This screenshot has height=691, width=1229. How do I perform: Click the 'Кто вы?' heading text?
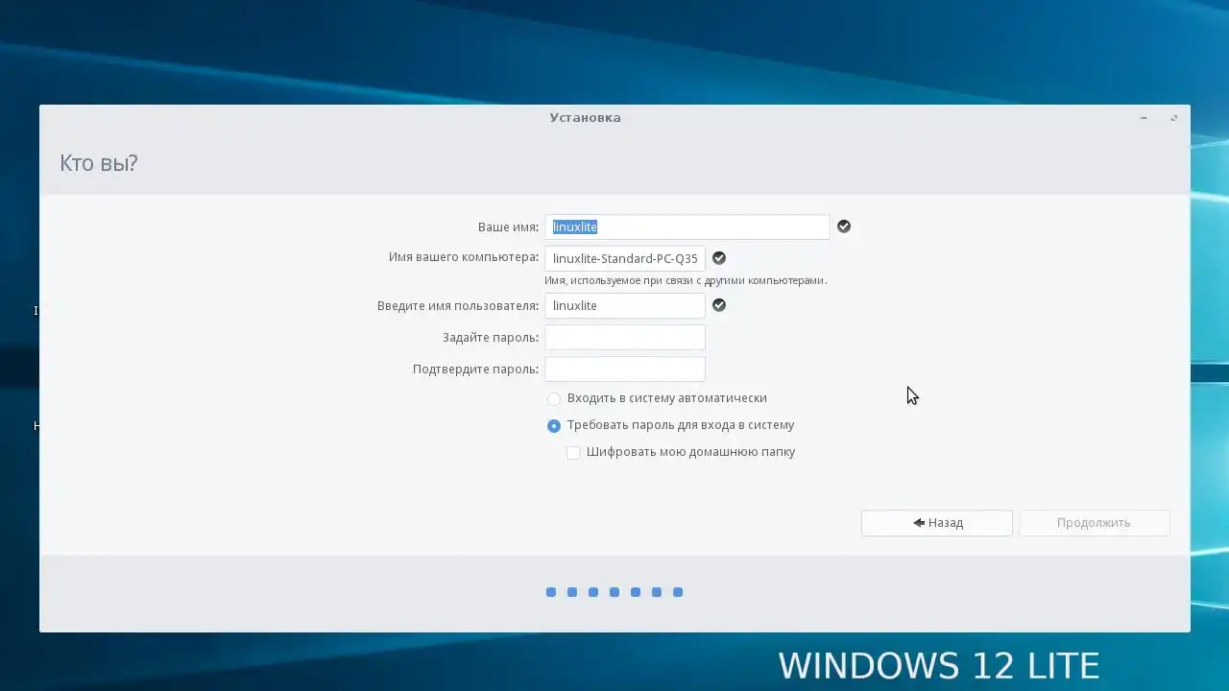99,163
